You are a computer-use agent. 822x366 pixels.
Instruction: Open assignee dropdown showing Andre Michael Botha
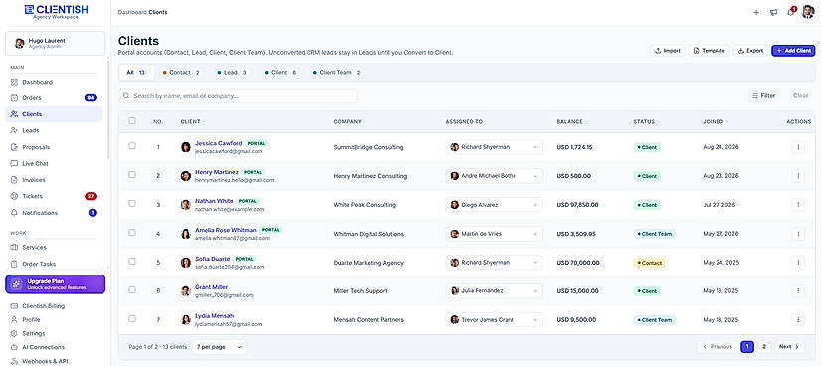coord(495,176)
